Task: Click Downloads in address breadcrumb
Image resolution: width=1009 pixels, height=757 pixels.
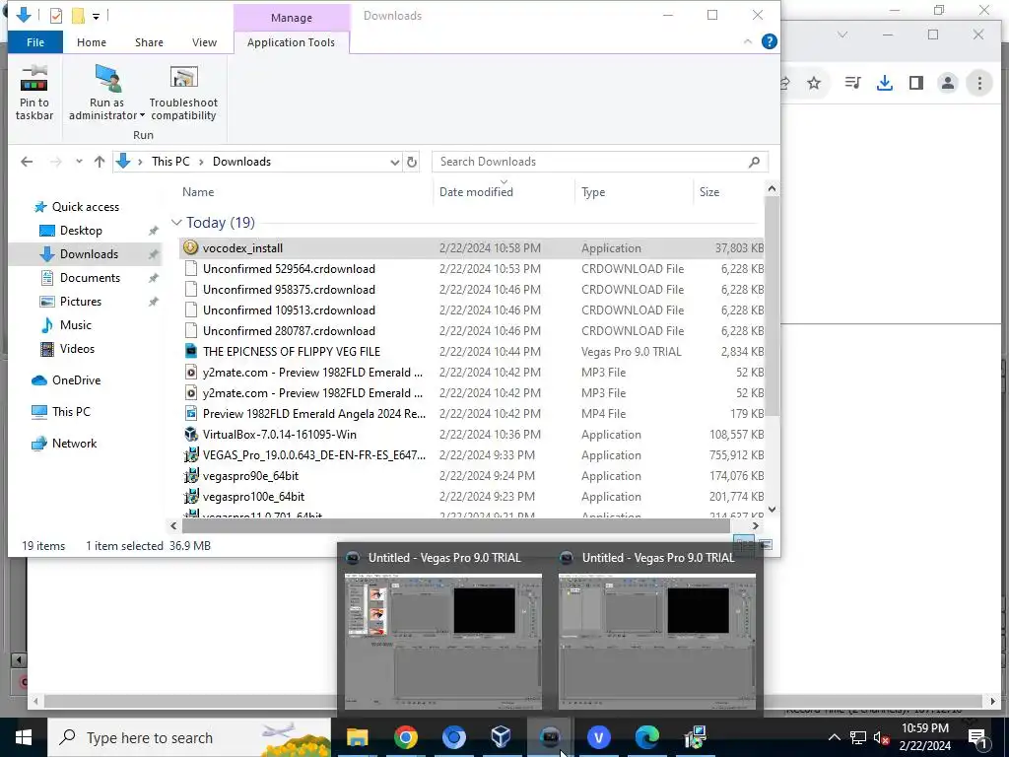Action: coord(241,162)
